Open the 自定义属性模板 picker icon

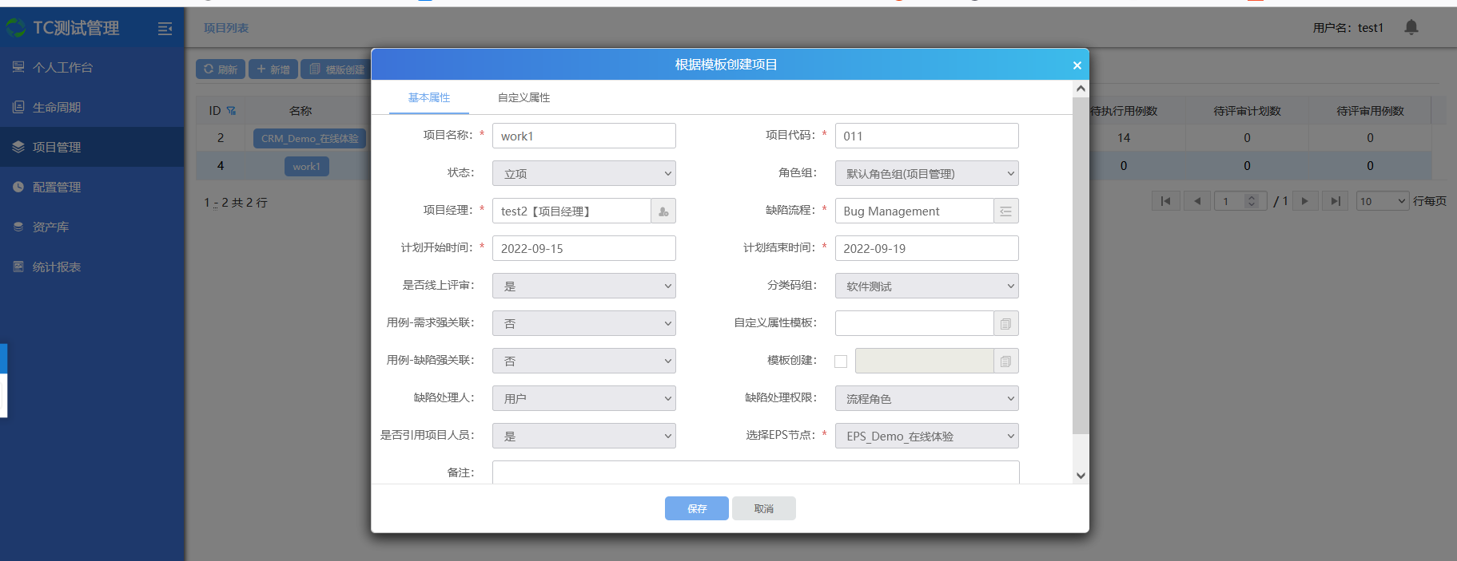[1005, 324]
